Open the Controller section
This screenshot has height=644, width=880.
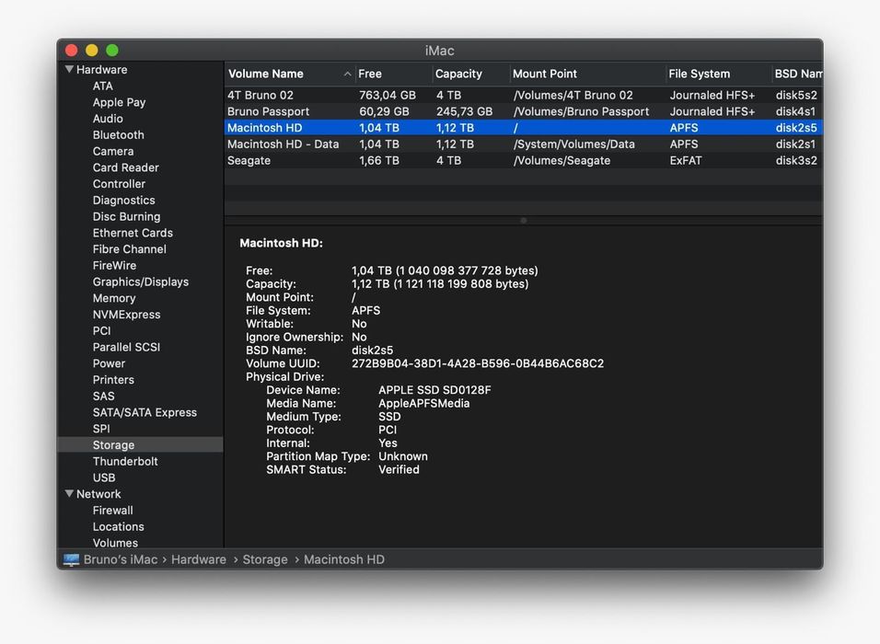[119, 183]
